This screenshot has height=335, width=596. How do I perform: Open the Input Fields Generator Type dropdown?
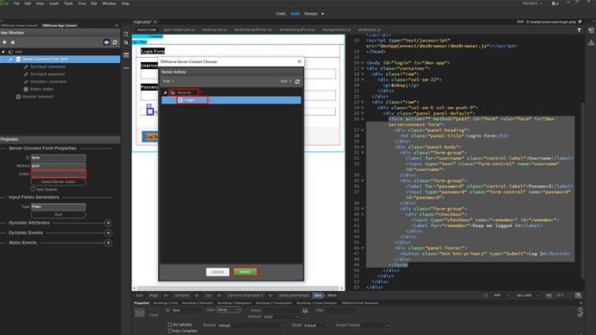coord(58,206)
